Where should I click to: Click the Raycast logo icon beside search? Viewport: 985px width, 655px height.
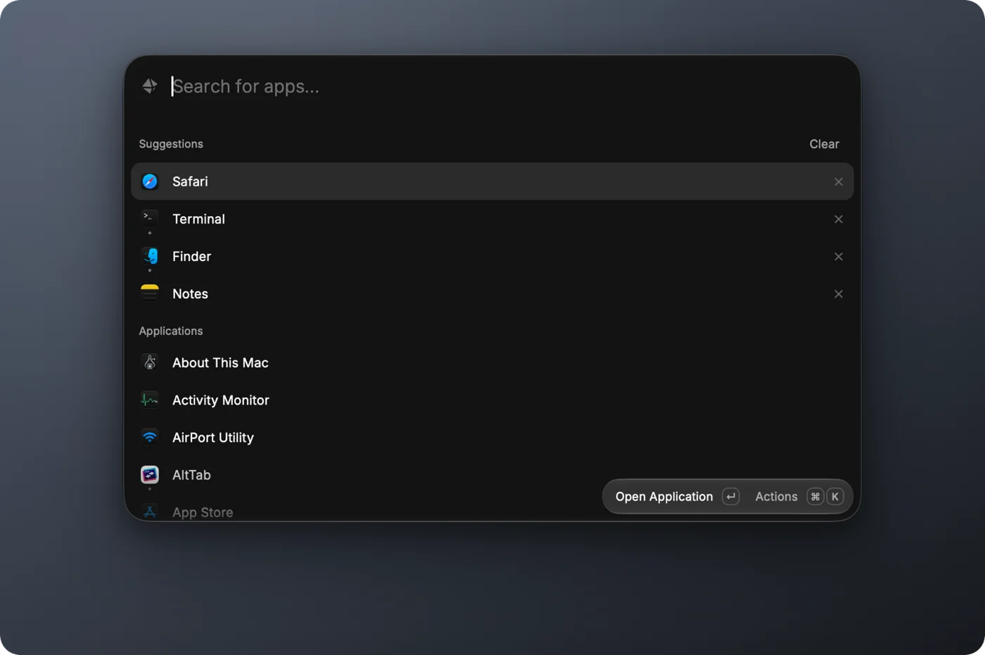150,86
